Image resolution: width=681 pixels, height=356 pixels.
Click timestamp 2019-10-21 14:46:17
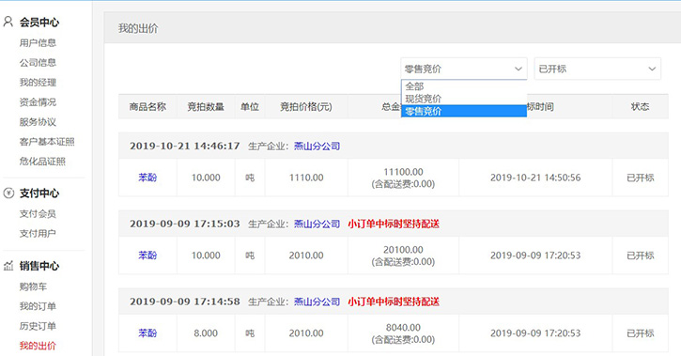pos(185,146)
